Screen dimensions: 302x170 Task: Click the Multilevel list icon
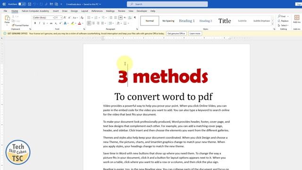103,17
